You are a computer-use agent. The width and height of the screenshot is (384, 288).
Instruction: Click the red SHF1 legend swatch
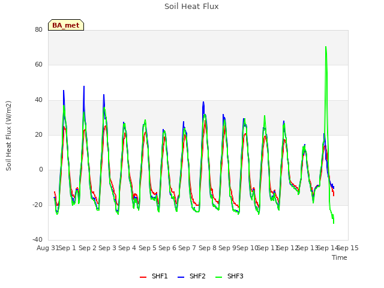[143, 277]
